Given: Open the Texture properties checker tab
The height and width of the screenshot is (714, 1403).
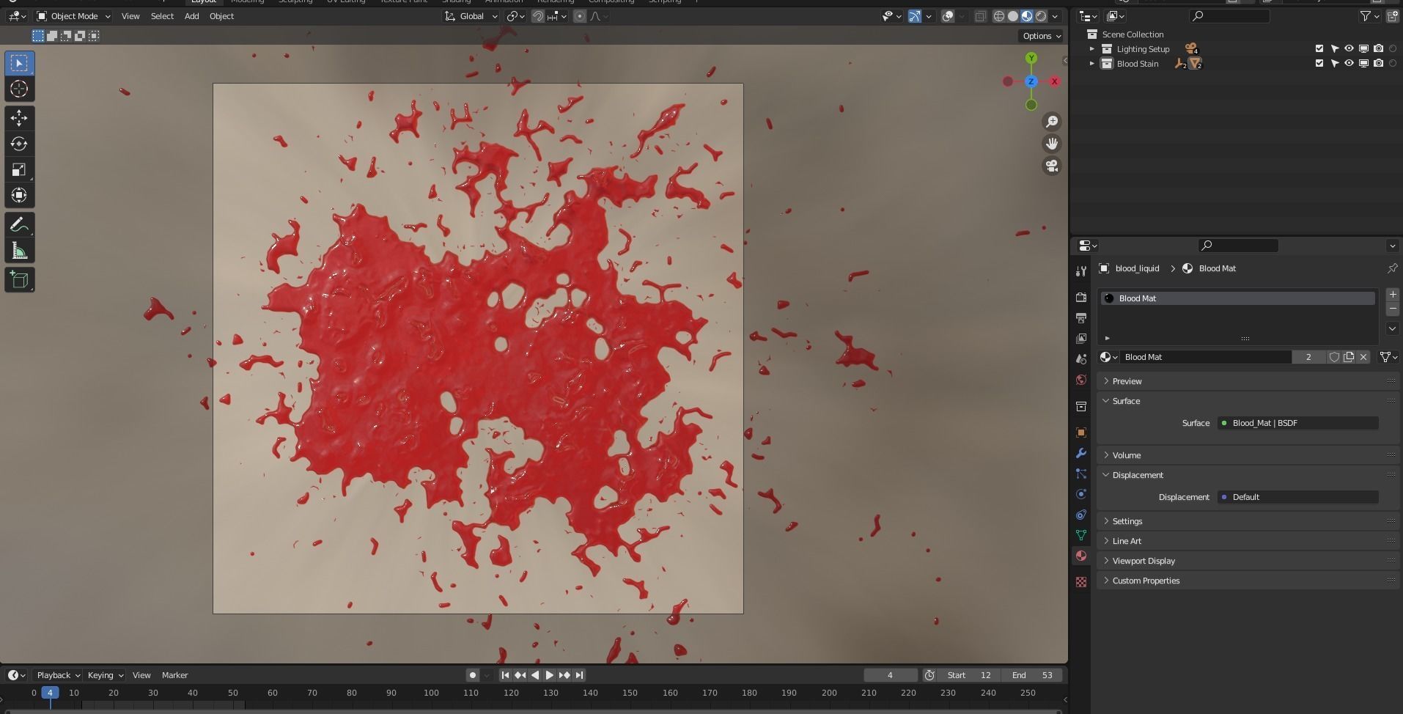Looking at the screenshot, I should [1080, 582].
